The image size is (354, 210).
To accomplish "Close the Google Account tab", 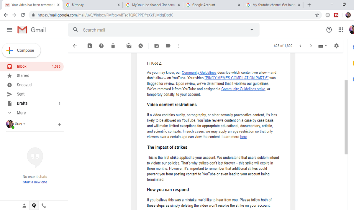I will click(239, 5).
